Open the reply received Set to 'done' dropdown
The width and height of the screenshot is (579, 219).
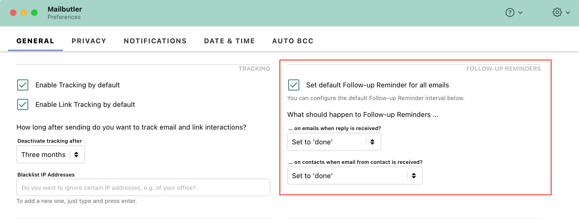334,142
